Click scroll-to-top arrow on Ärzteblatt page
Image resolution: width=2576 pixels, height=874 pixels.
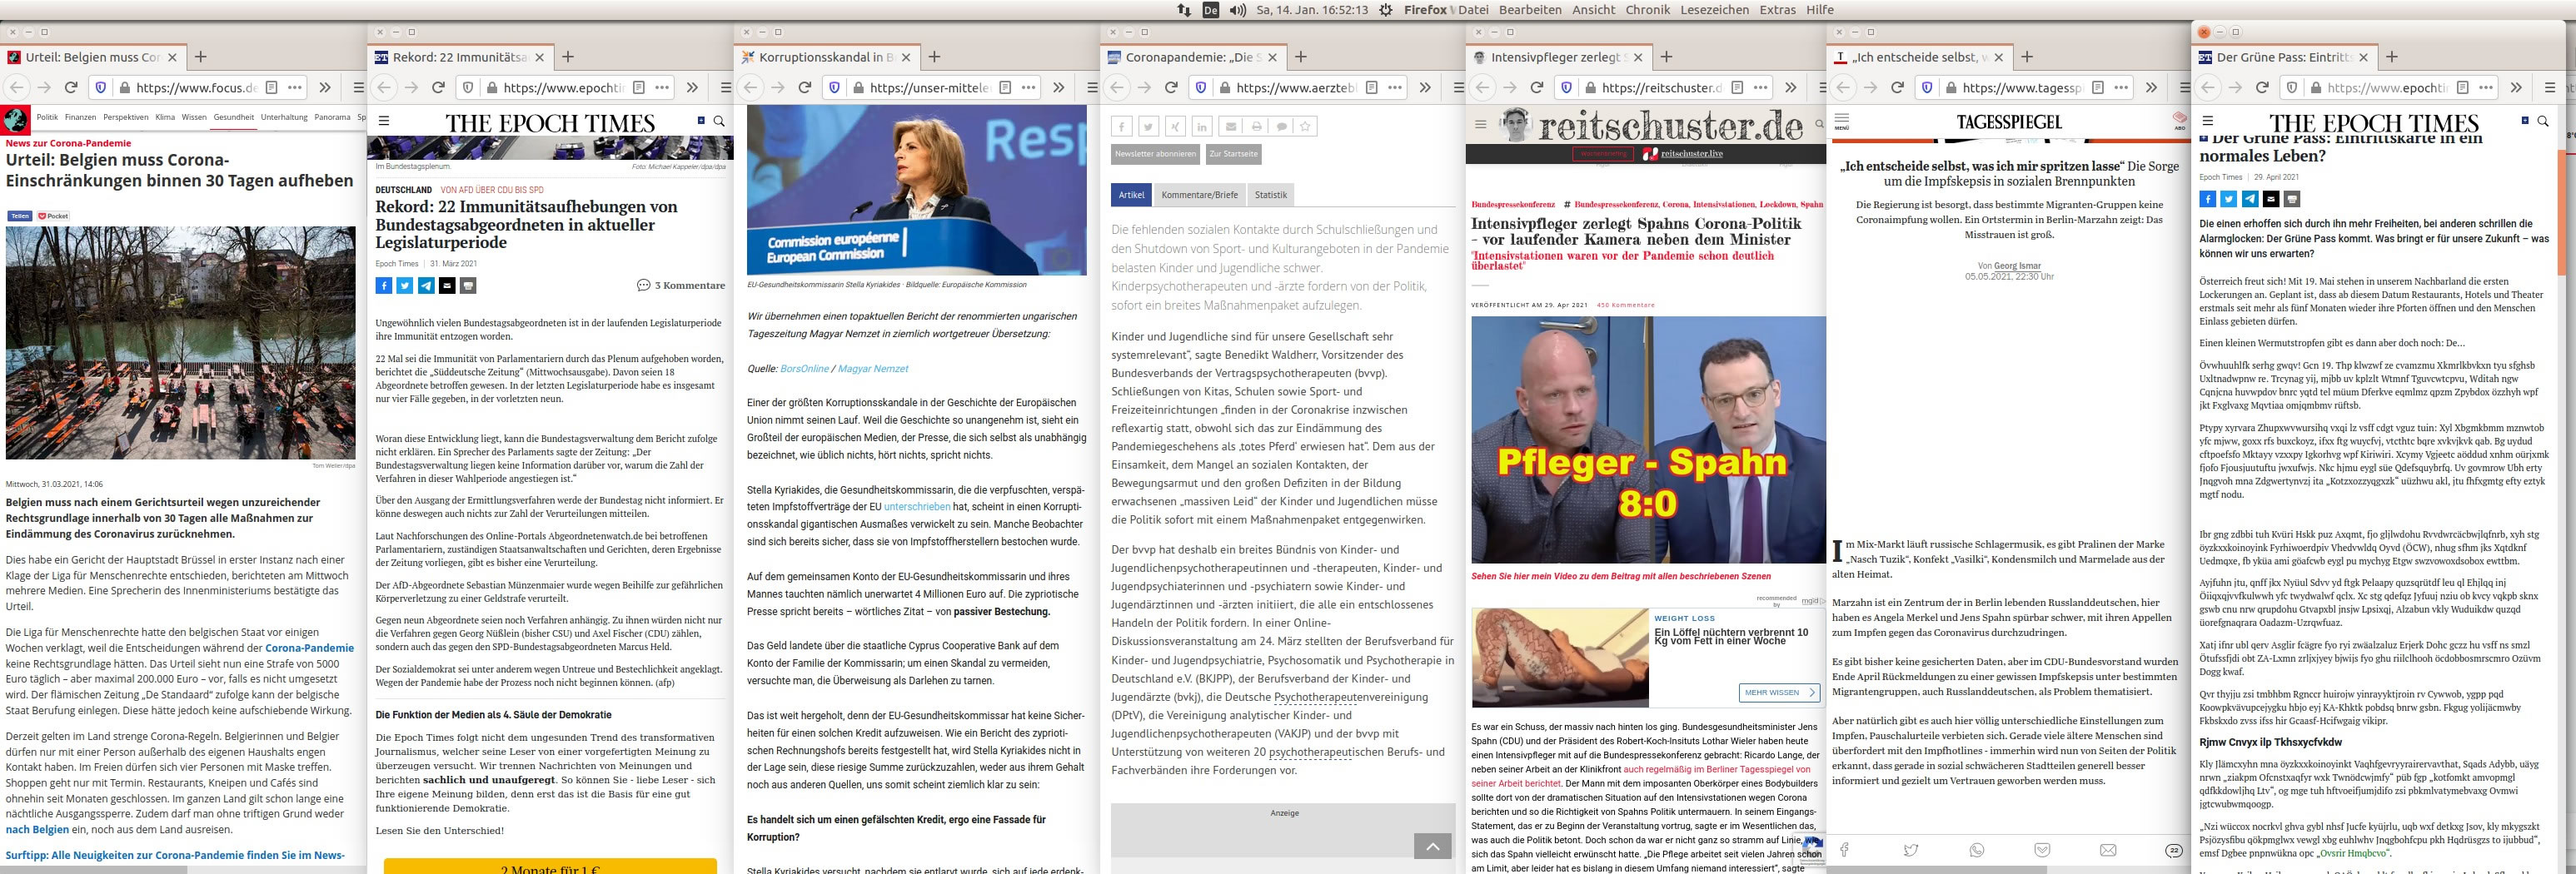tap(1432, 846)
